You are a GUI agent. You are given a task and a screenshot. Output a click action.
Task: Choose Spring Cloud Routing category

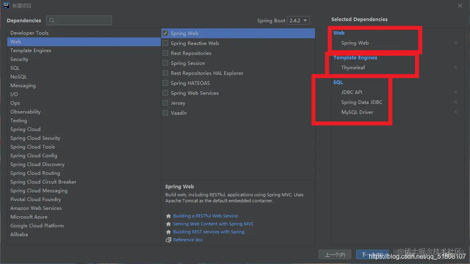click(84, 173)
